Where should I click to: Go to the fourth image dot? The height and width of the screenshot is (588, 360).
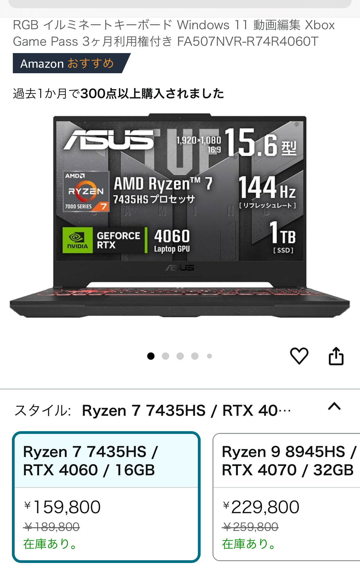pos(195,356)
